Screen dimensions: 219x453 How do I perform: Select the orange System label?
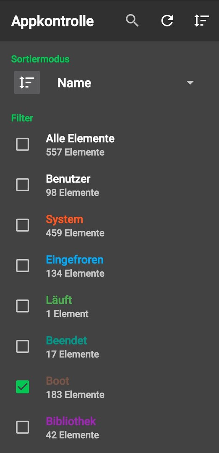tap(65, 219)
